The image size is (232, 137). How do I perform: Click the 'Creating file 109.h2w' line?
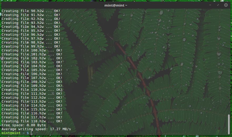tap(32, 86)
